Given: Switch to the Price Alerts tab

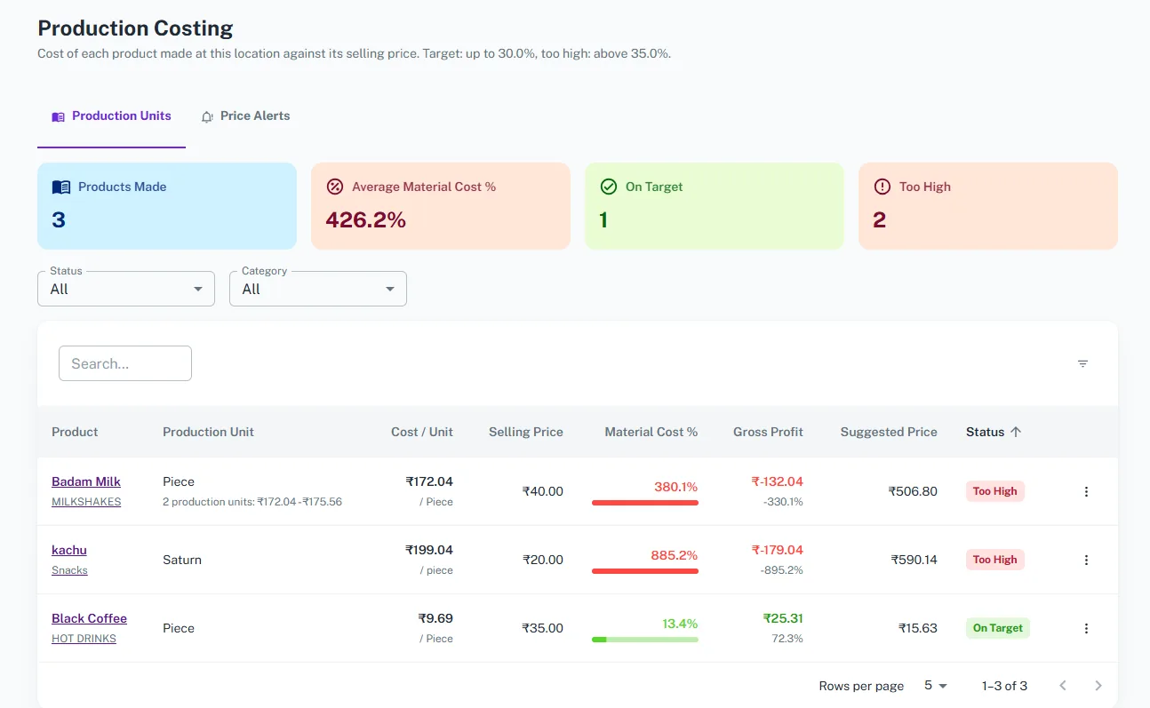Looking at the screenshot, I should (x=245, y=116).
